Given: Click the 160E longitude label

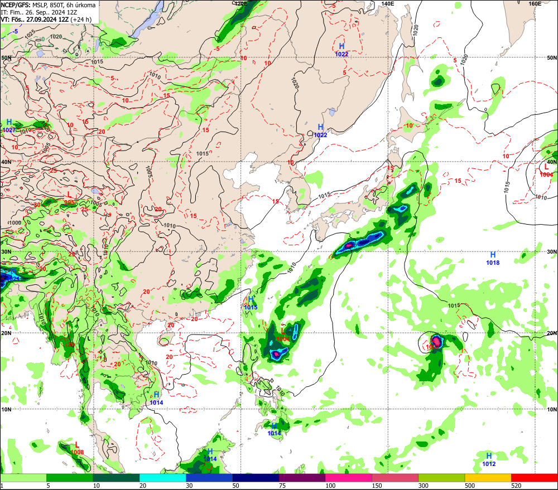Looking at the screenshot, I should pos(535,3).
